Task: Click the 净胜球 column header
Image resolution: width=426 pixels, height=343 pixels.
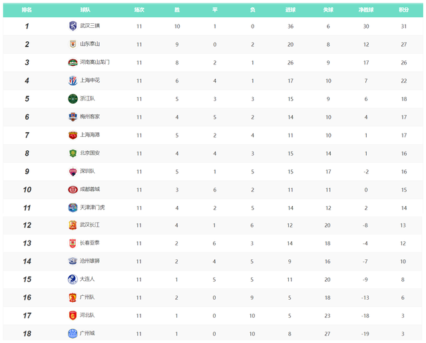Action: coord(366,10)
